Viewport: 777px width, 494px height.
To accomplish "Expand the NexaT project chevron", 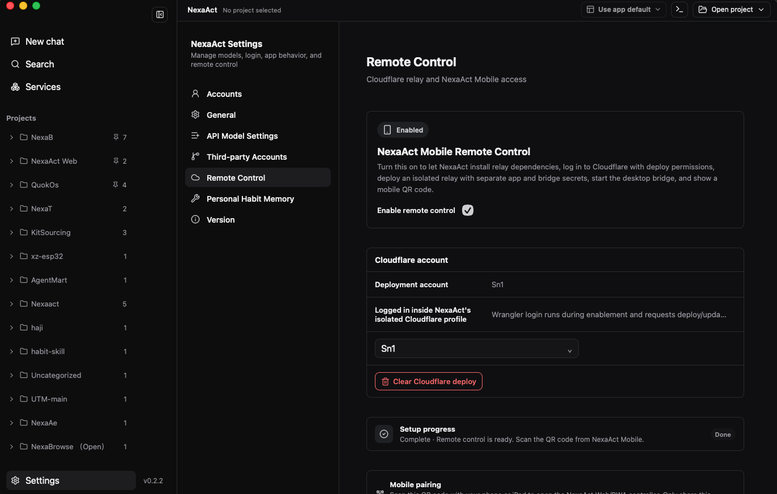I will click(x=11, y=208).
